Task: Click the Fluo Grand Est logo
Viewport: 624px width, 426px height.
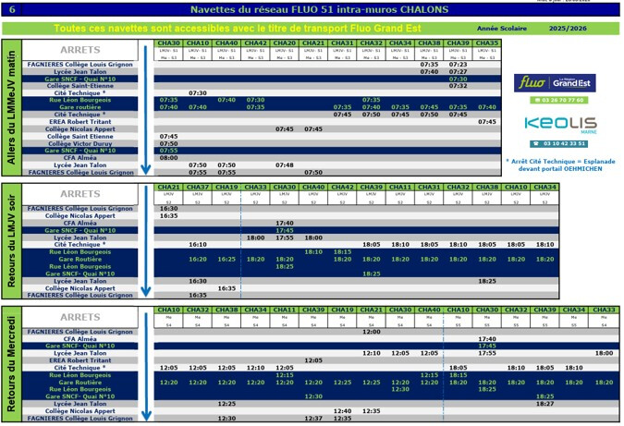Action: coord(555,83)
